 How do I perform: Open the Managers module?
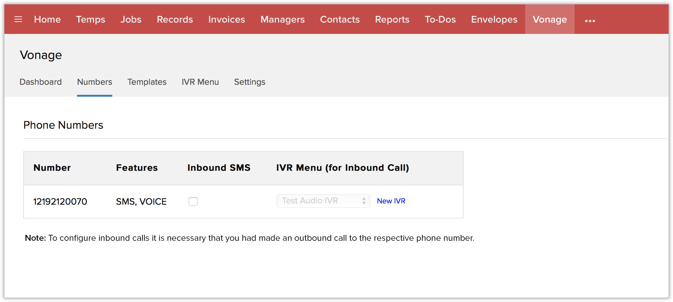click(282, 19)
